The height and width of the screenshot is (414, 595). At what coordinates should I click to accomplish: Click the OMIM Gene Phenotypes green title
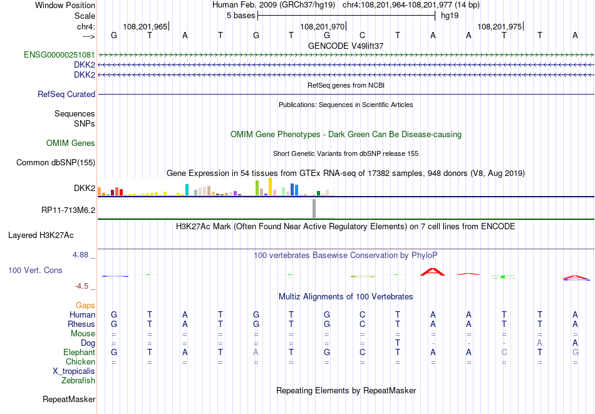pos(346,134)
